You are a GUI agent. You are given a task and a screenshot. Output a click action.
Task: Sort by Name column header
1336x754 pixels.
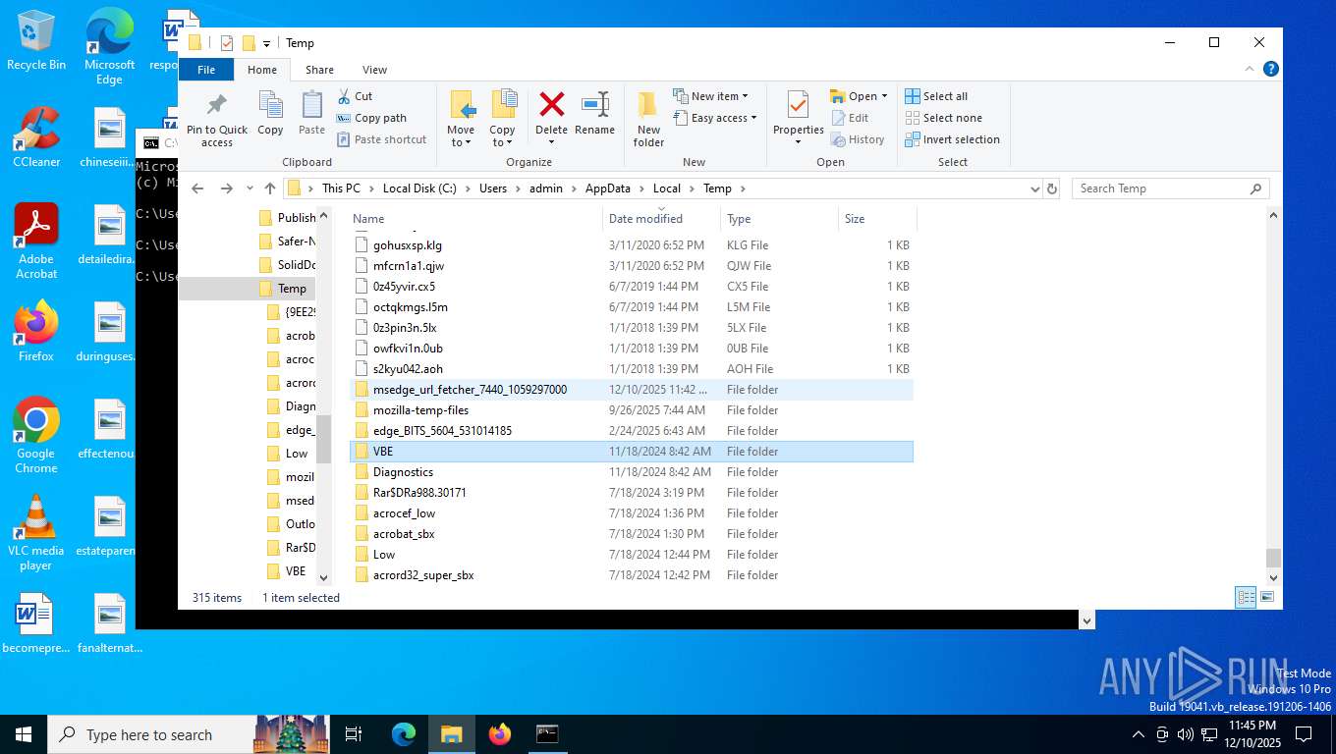pyautogui.click(x=474, y=219)
